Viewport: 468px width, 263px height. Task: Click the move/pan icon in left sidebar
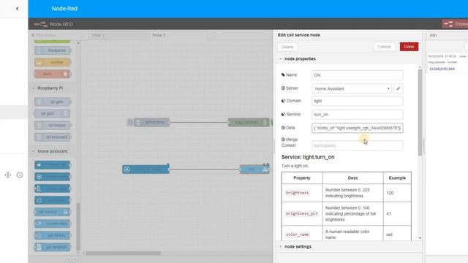(8, 175)
